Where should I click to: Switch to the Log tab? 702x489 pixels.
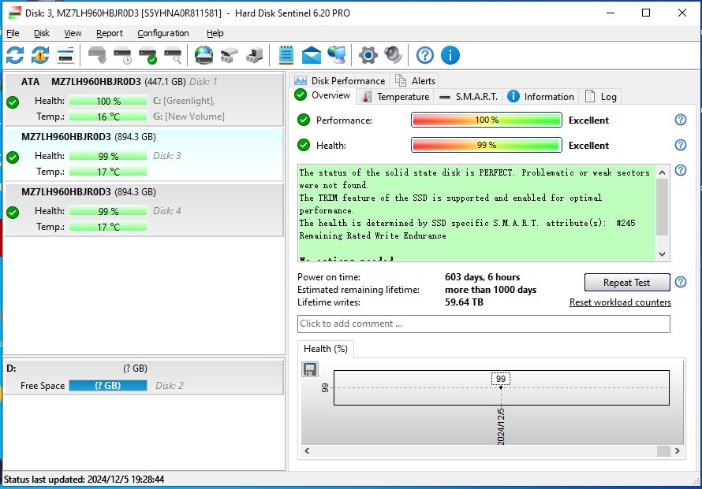click(601, 97)
